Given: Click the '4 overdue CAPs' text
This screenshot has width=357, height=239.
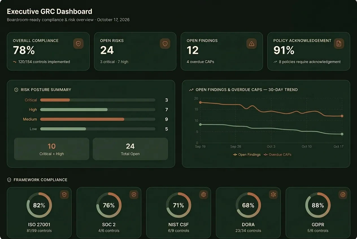Looking at the screenshot, I should click(x=200, y=62).
